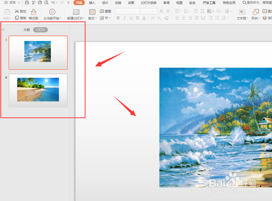Increase font size with the A+ icon
The width and height of the screenshot is (272, 201).
click(x=162, y=11)
